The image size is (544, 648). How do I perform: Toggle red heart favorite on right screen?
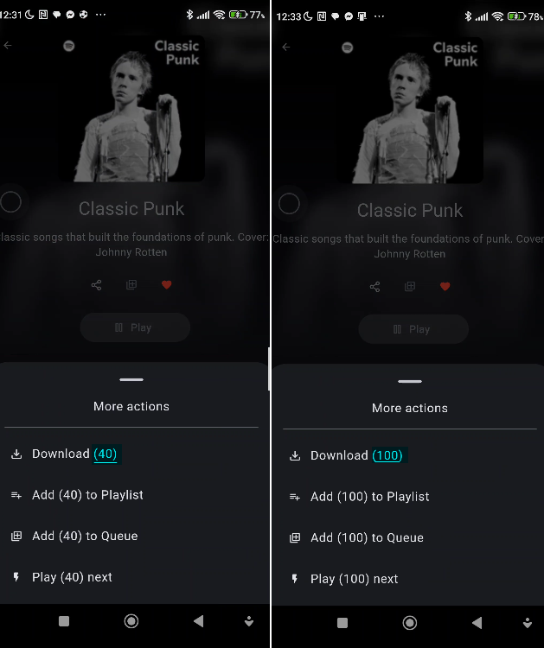tap(445, 286)
